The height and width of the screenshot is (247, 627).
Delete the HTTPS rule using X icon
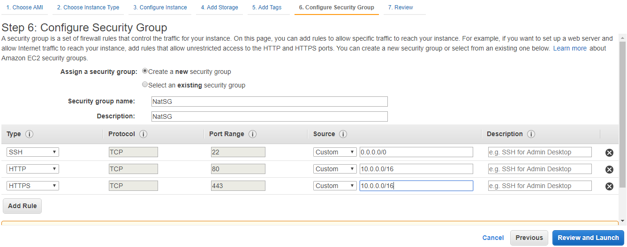[609, 186]
